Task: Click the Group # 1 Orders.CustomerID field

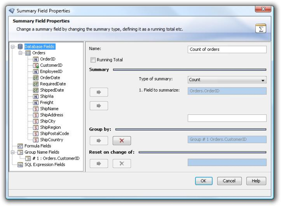Action: pos(227,140)
